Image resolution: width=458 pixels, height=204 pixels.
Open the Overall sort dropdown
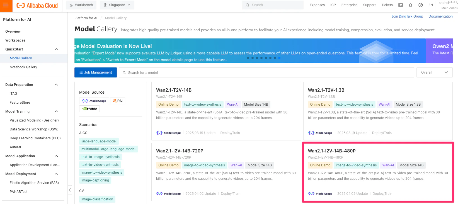pyautogui.click(x=435, y=72)
